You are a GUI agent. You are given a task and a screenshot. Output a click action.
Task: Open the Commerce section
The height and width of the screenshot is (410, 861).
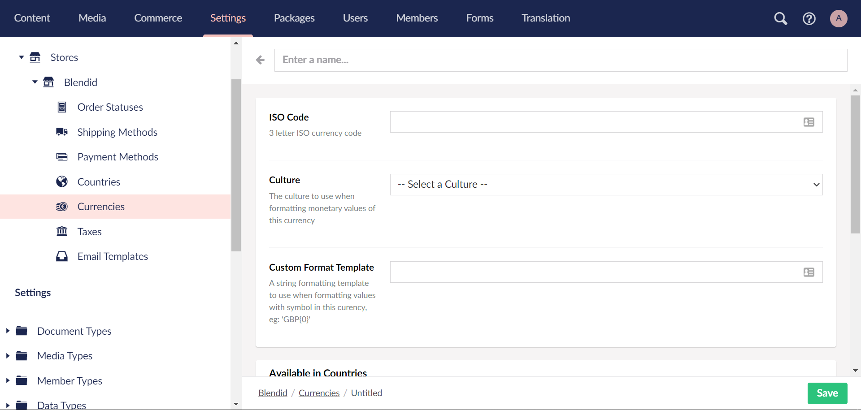(158, 18)
